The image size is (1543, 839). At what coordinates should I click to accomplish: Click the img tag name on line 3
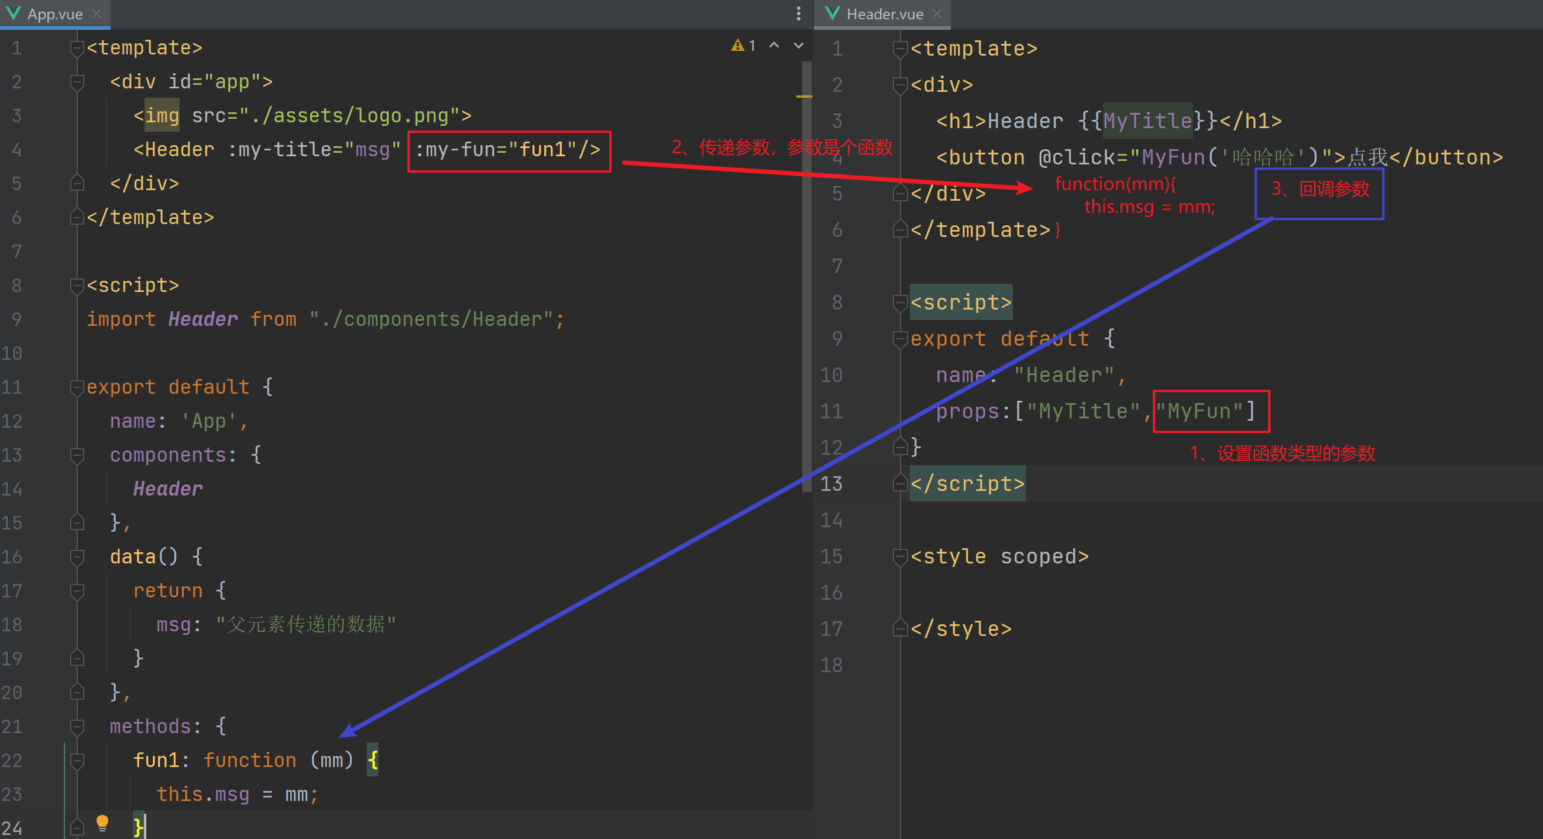162,116
